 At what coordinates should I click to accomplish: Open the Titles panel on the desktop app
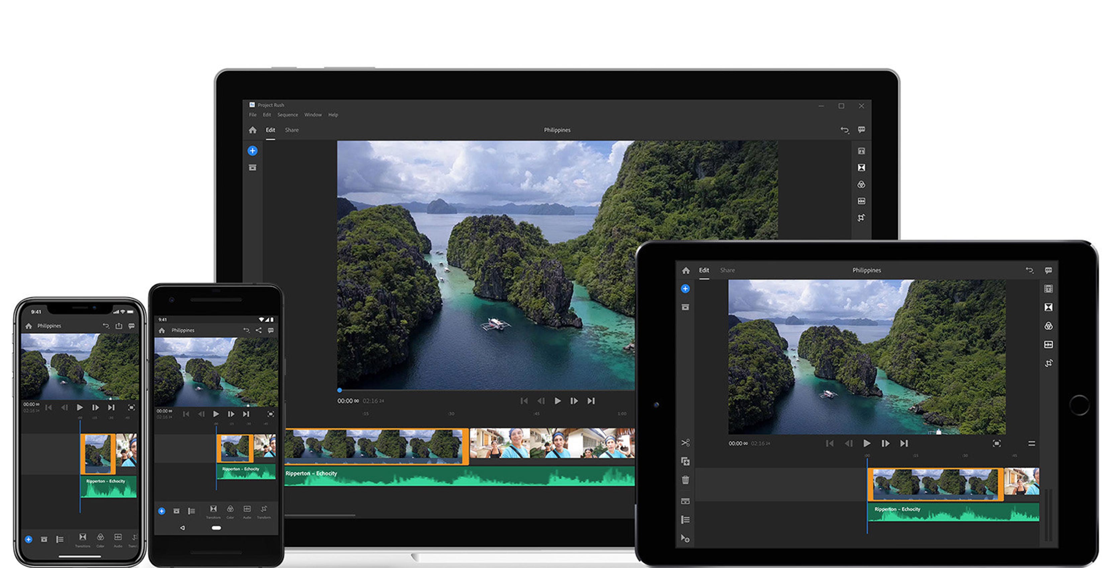coord(862,151)
